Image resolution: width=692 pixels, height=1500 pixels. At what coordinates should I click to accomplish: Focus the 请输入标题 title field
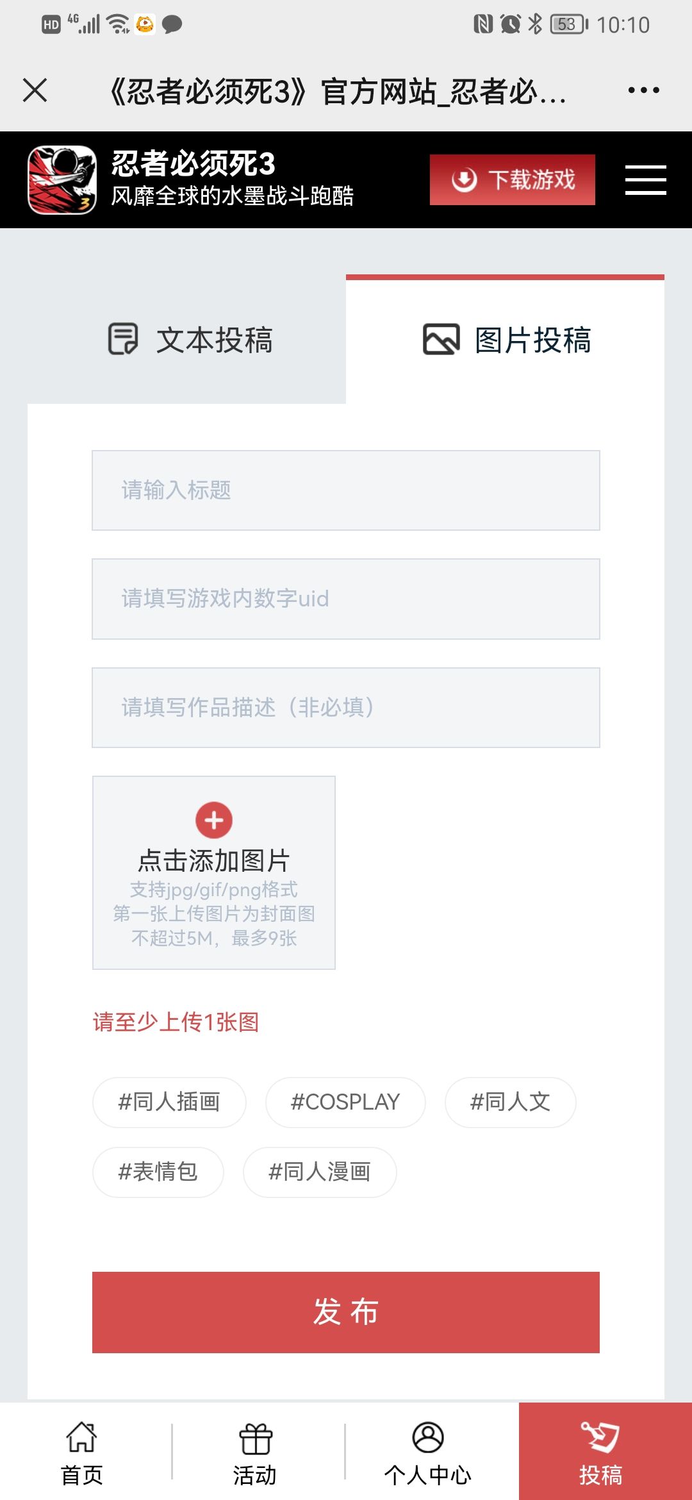coord(346,490)
